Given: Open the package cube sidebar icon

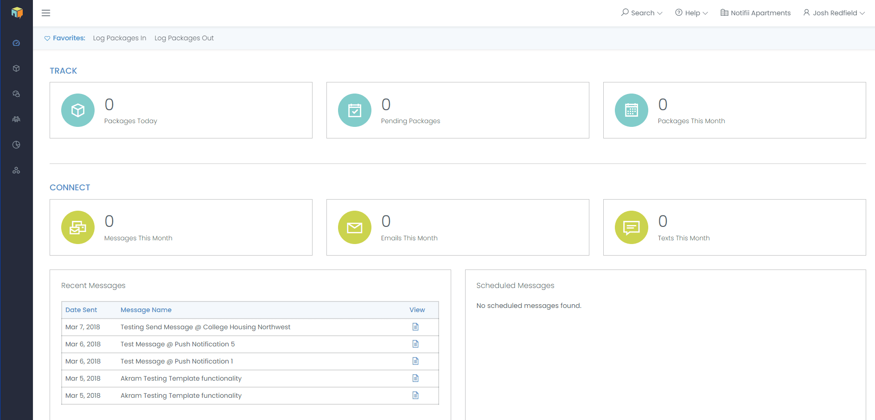Looking at the screenshot, I should pyautogui.click(x=16, y=69).
